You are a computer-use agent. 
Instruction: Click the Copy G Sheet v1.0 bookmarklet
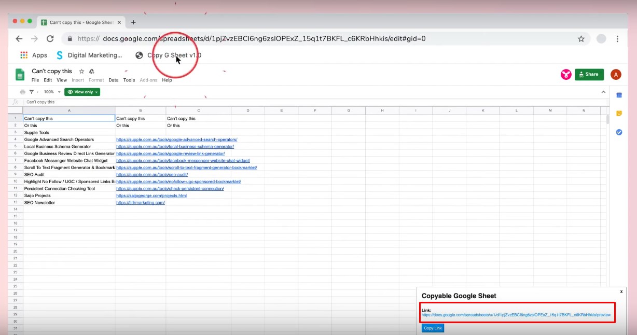168,55
